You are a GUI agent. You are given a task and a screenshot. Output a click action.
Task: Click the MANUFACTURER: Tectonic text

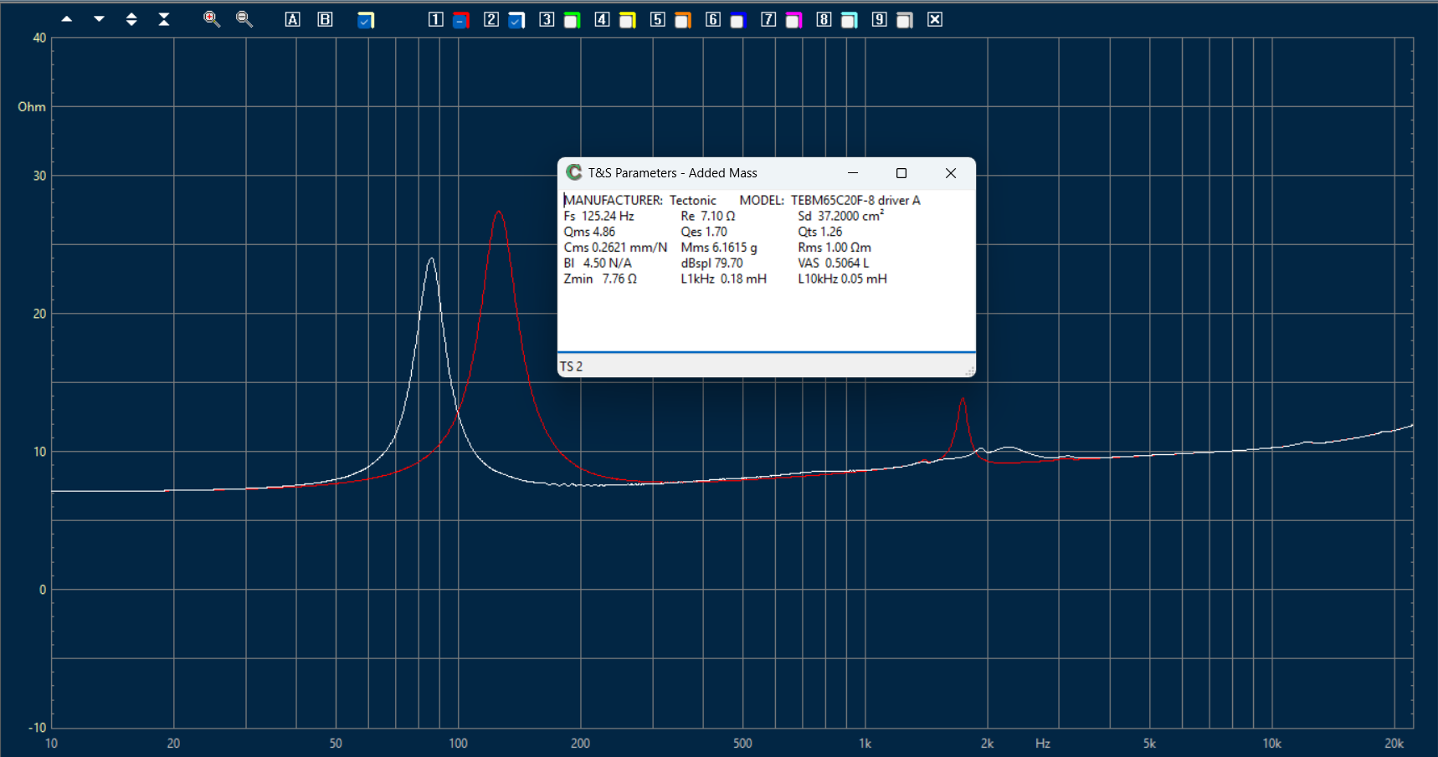click(x=640, y=200)
